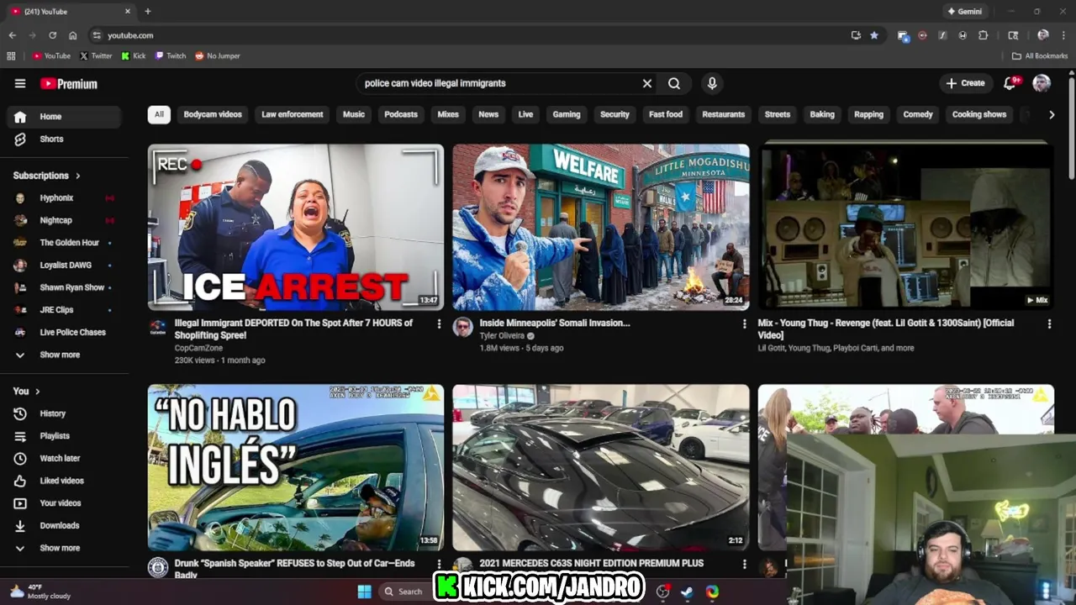Click the Create button

pyautogui.click(x=965, y=83)
